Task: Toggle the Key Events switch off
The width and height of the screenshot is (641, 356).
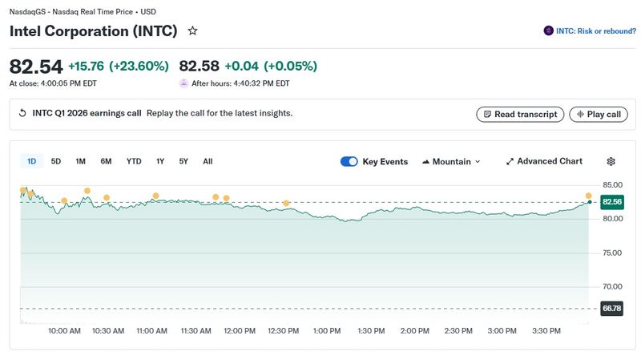Action: 349,161
